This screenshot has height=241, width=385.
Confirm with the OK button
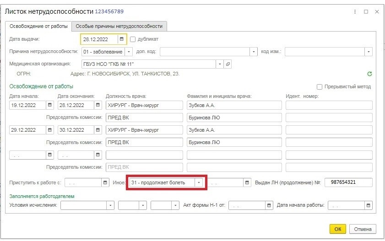point(337,229)
